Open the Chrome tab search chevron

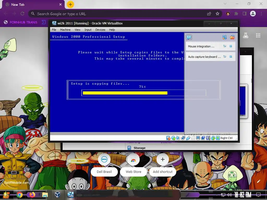[225, 4]
